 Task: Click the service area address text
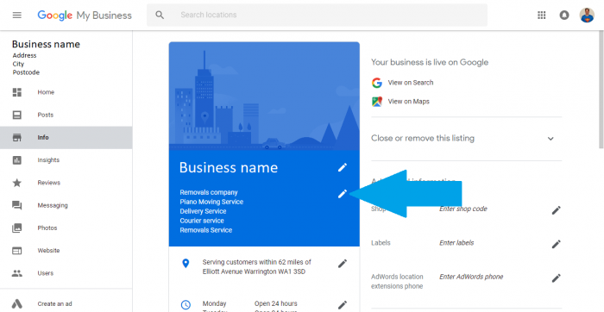point(256,267)
